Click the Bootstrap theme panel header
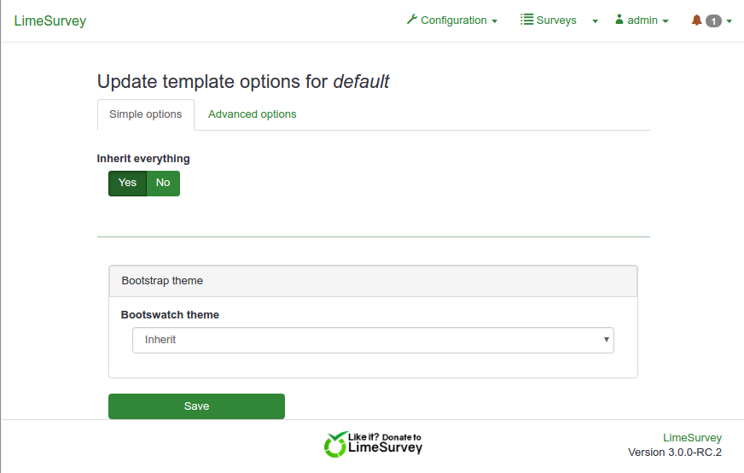744x473 pixels. tap(373, 281)
